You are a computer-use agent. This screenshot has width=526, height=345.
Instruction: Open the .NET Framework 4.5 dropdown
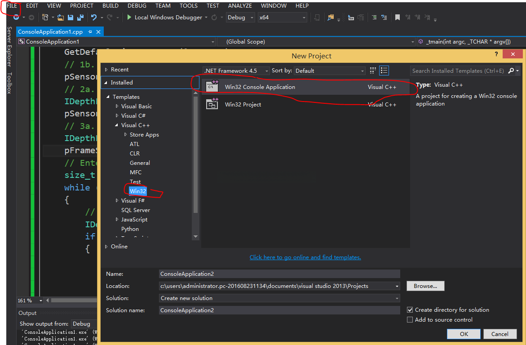click(x=236, y=71)
